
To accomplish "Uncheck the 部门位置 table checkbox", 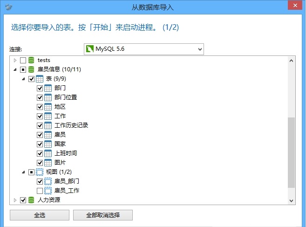I will [x=40, y=97].
